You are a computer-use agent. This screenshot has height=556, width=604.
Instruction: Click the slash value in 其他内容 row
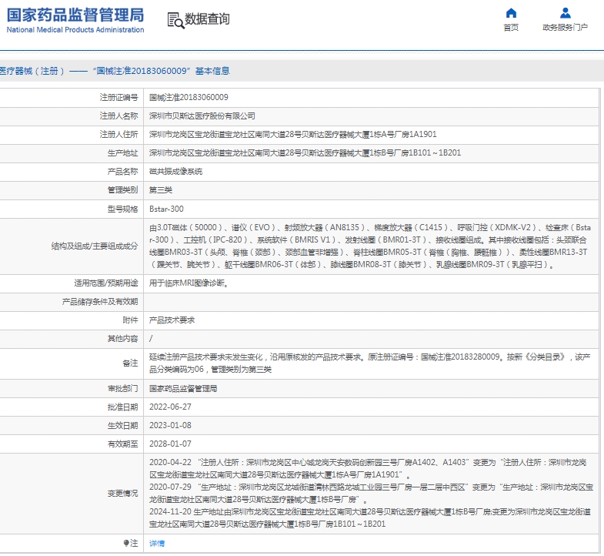(x=151, y=339)
